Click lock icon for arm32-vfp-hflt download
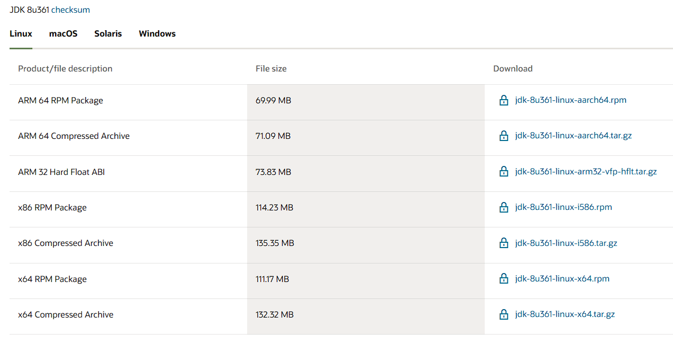This screenshot has width=673, height=343. coord(504,172)
